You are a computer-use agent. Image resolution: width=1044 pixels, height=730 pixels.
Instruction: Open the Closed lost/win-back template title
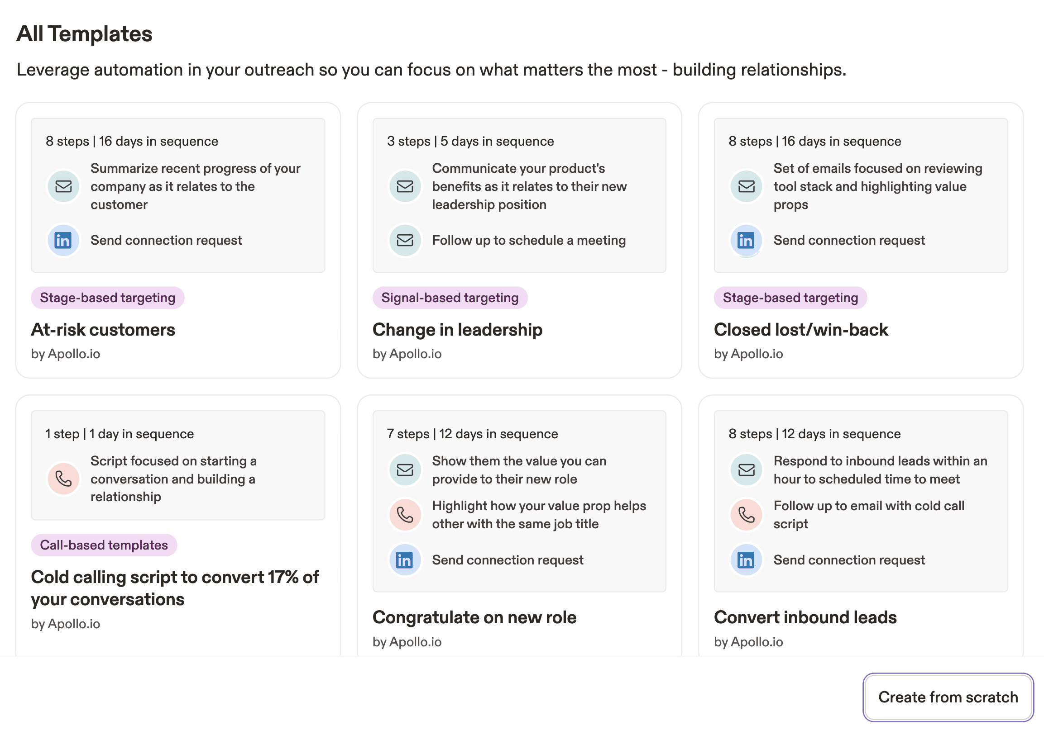[801, 330]
